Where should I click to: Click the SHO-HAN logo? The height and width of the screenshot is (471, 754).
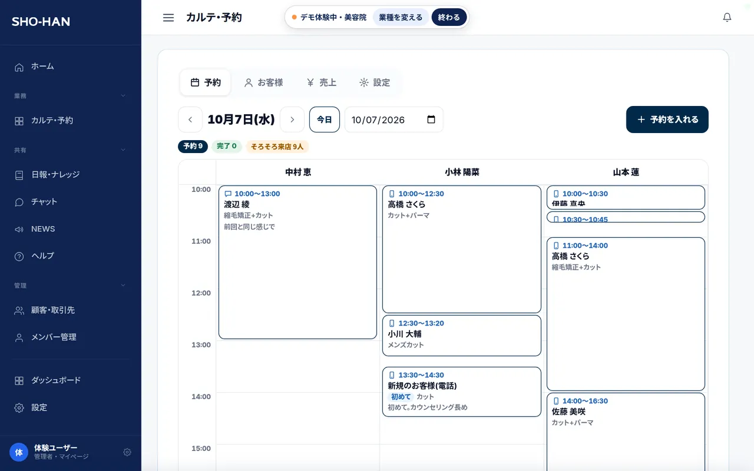pos(41,22)
